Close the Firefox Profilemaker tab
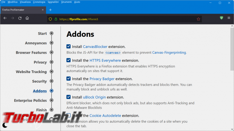 tap(43, 10)
